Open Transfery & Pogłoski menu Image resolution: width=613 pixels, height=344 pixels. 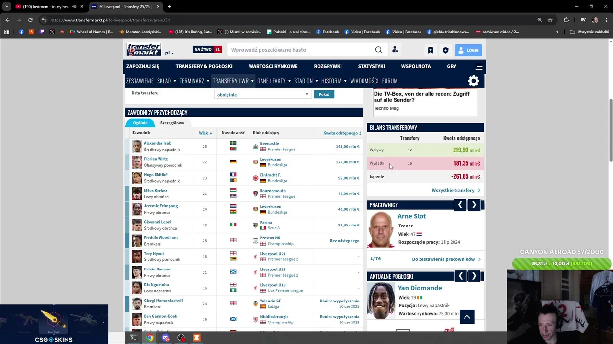[204, 66]
